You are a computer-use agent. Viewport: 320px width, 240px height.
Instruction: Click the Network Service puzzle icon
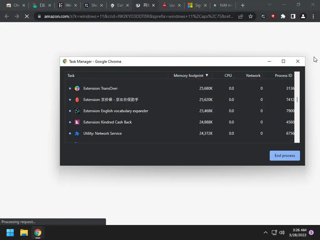77,133
